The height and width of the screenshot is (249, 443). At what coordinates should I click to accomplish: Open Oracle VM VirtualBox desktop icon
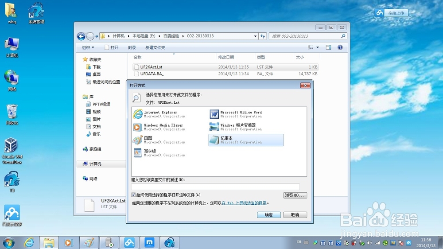click(12, 151)
